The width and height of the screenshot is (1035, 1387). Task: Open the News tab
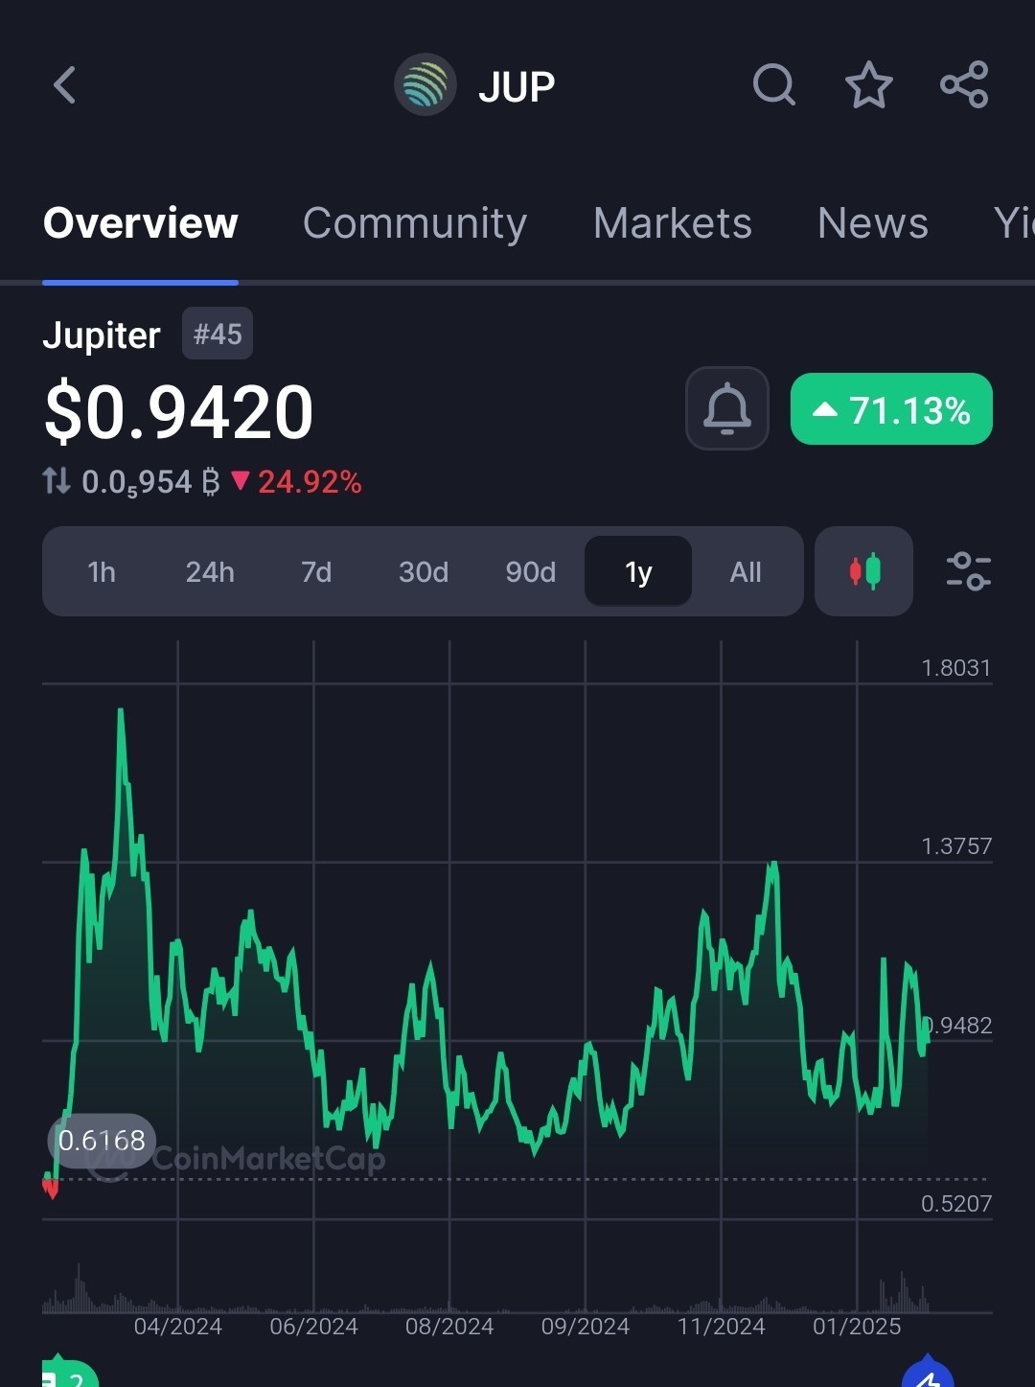(873, 223)
